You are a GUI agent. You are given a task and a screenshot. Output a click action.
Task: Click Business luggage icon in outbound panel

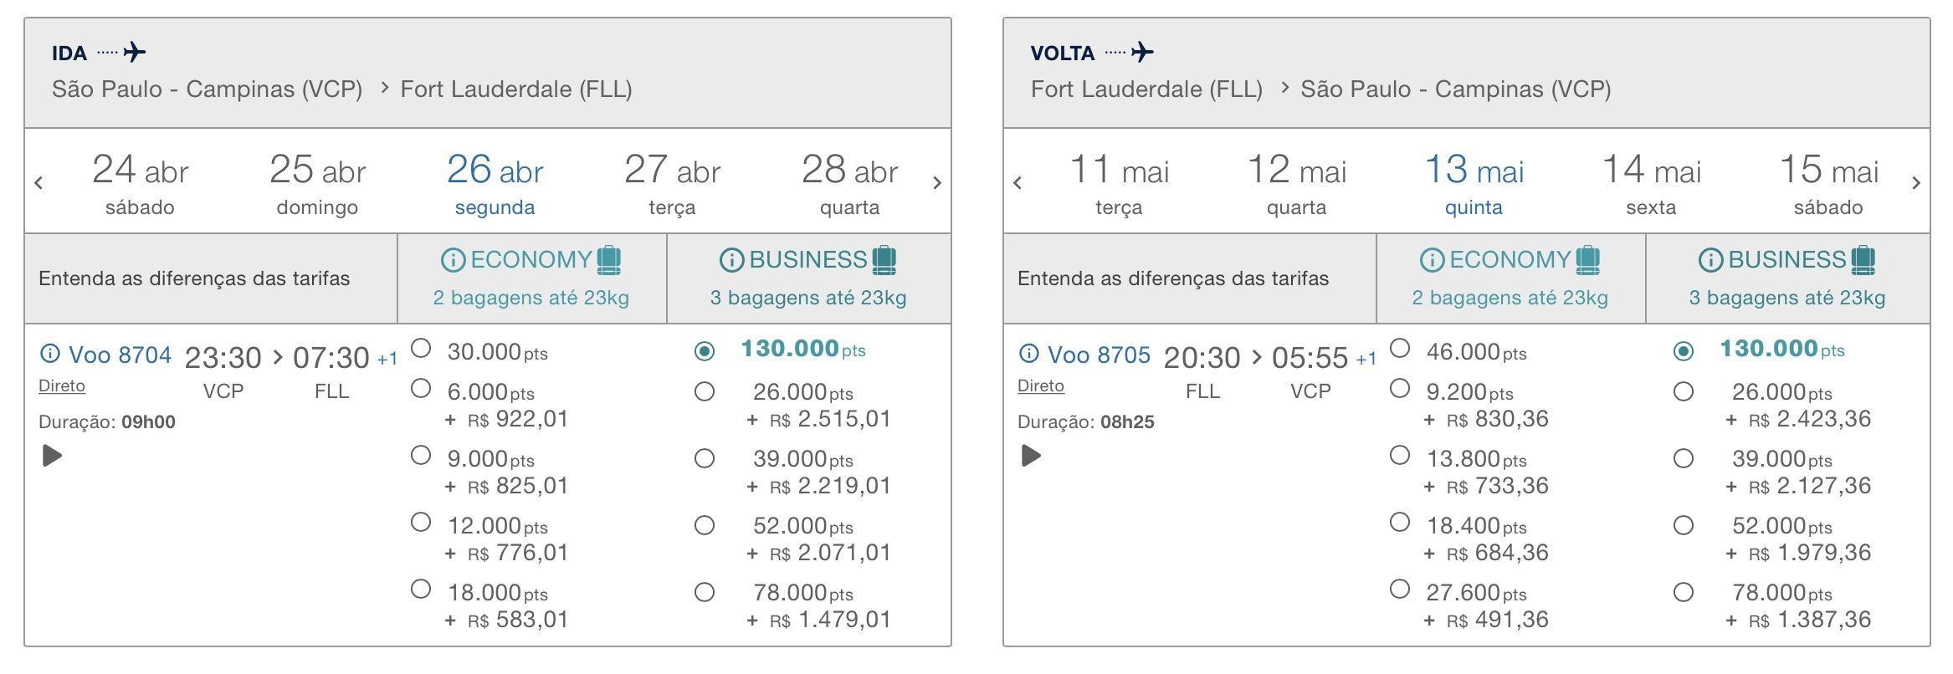pyautogui.click(x=884, y=260)
